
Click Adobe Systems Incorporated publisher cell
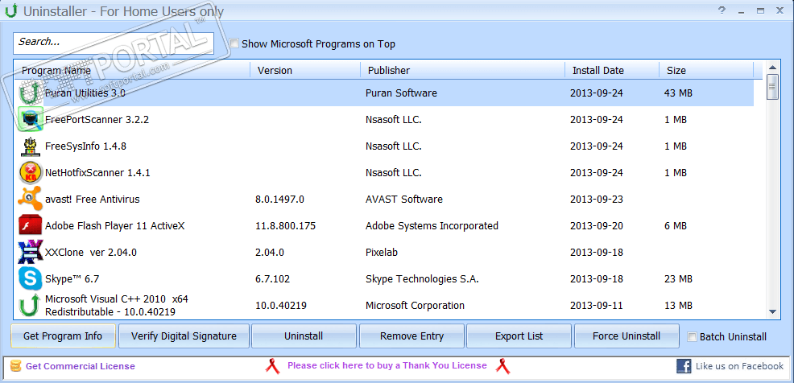pyautogui.click(x=432, y=225)
